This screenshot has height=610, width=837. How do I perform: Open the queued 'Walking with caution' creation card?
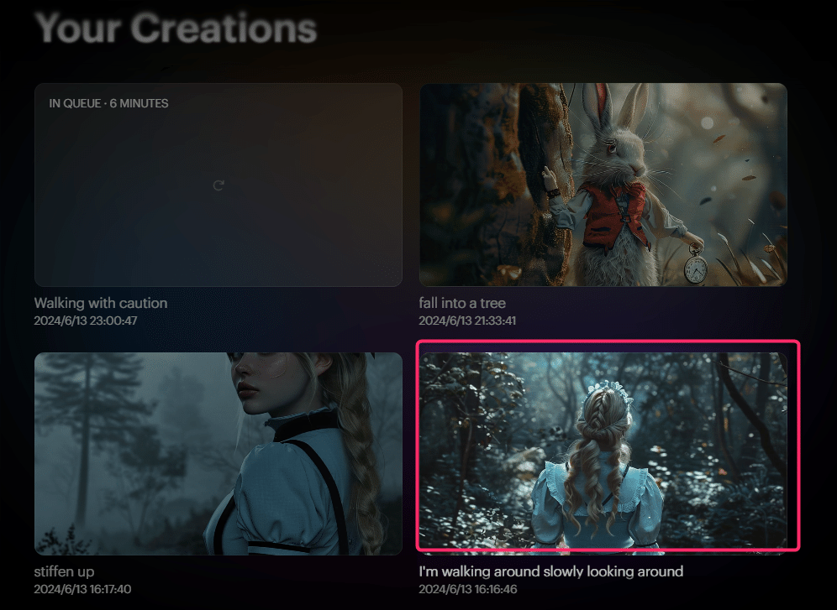[x=218, y=185]
